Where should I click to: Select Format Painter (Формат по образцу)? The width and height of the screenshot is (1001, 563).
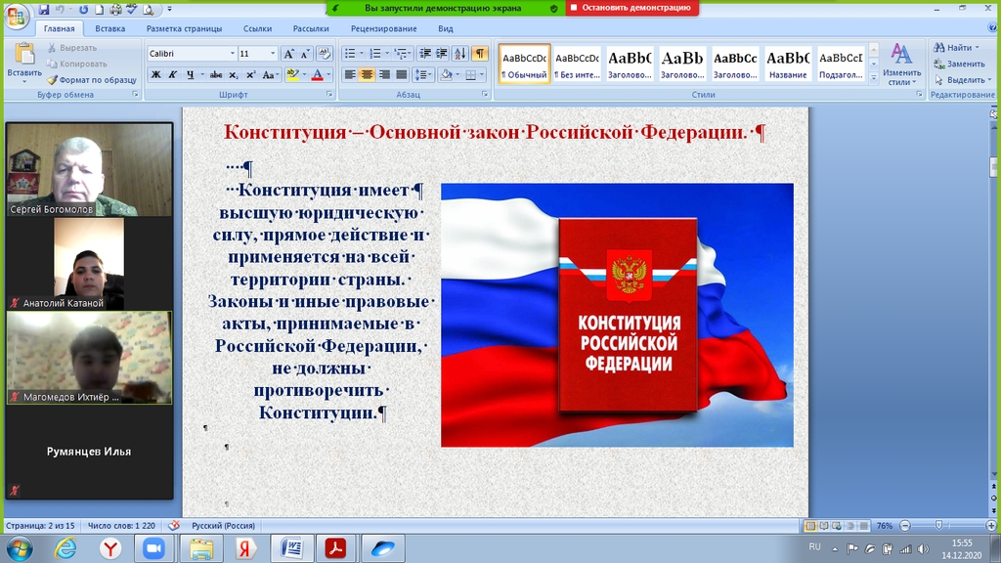pos(92,80)
